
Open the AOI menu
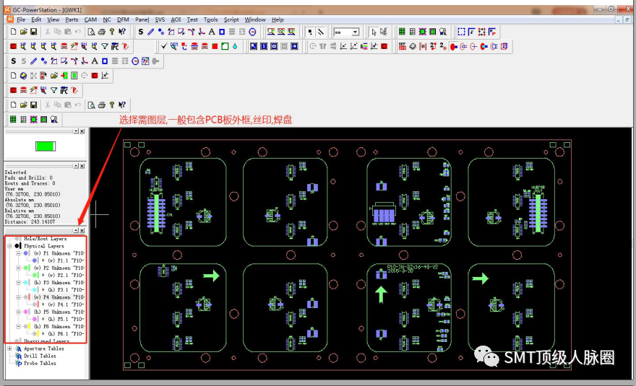(x=176, y=19)
